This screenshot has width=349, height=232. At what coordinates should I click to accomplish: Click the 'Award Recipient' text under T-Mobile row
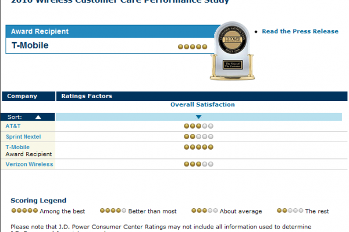coord(29,154)
